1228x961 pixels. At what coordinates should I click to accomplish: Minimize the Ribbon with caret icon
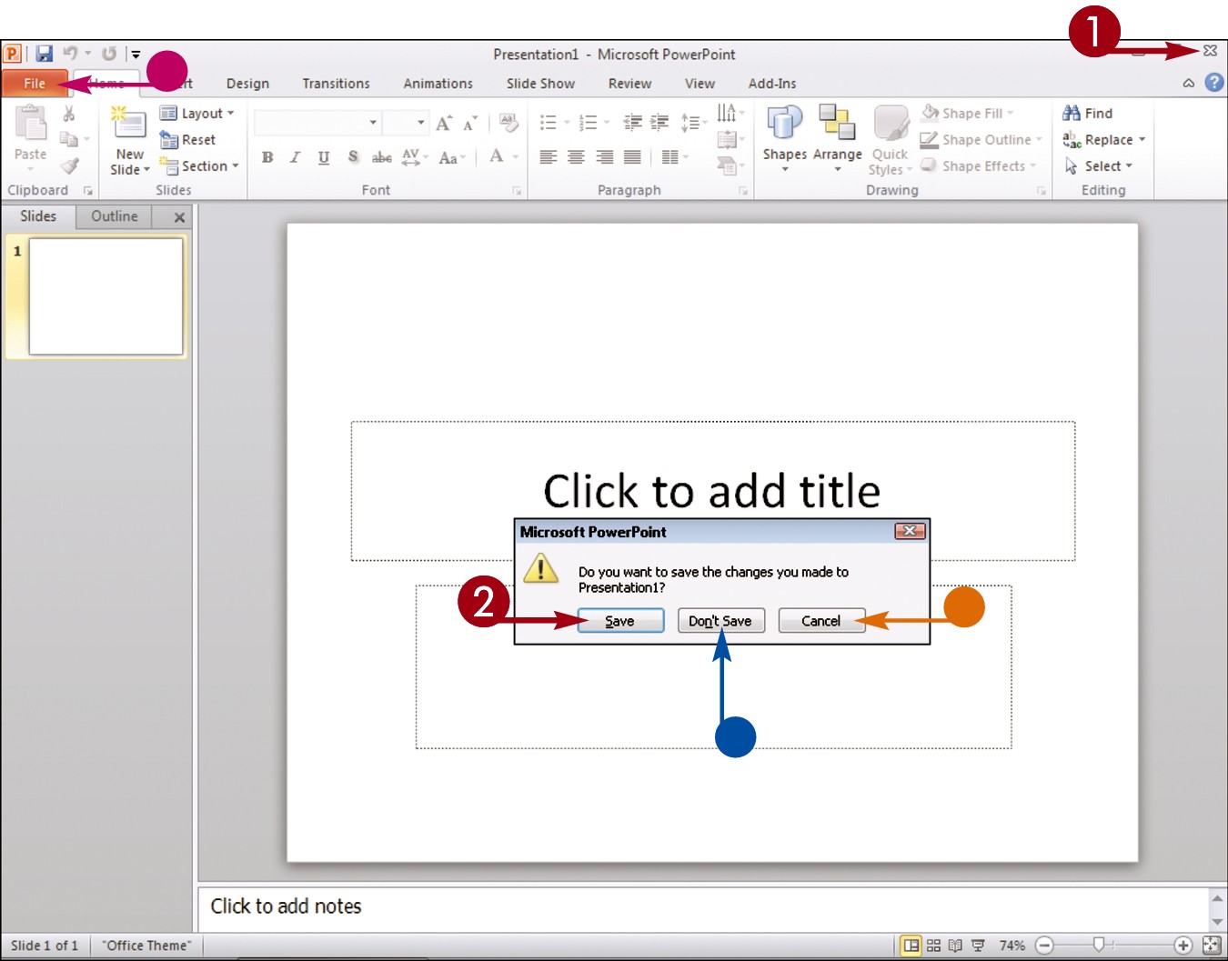(x=1188, y=84)
